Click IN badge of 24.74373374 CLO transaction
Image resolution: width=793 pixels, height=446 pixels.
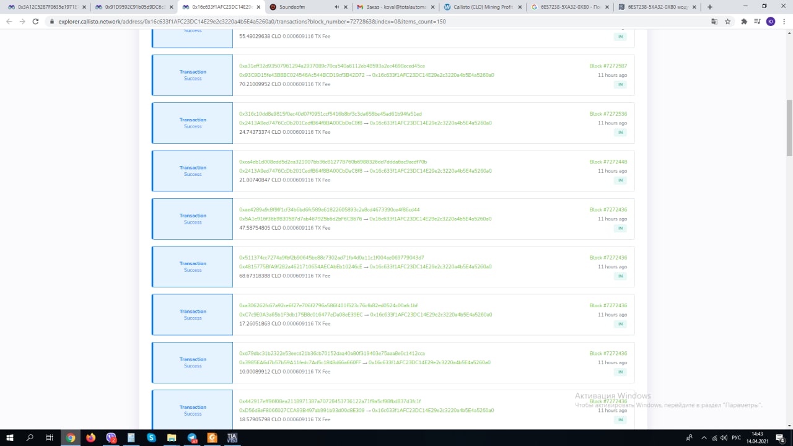[620, 133]
